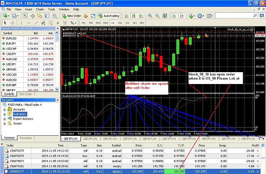Expand the Expert Advisors tree node

pos(5,119)
